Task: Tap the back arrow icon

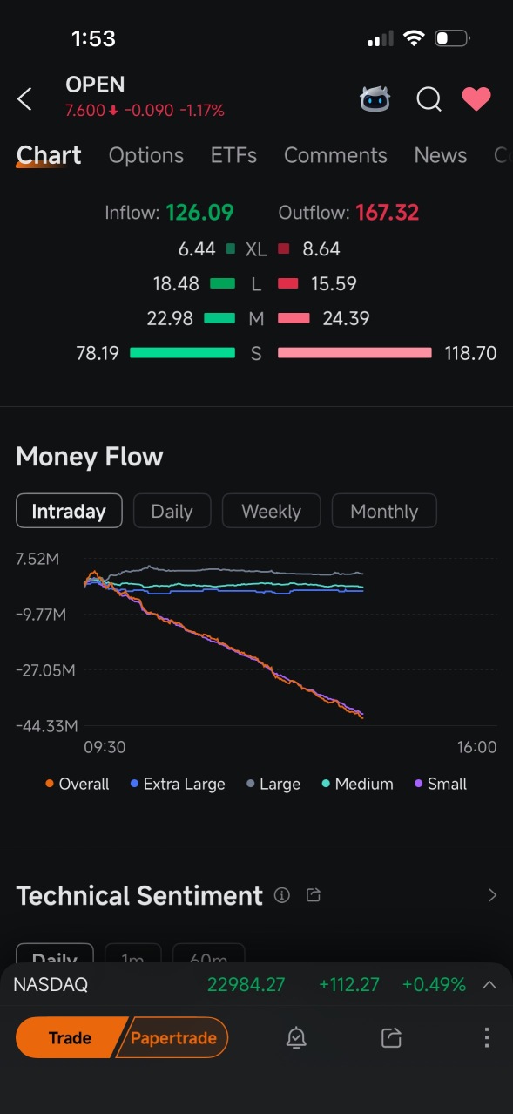Action: click(x=24, y=99)
